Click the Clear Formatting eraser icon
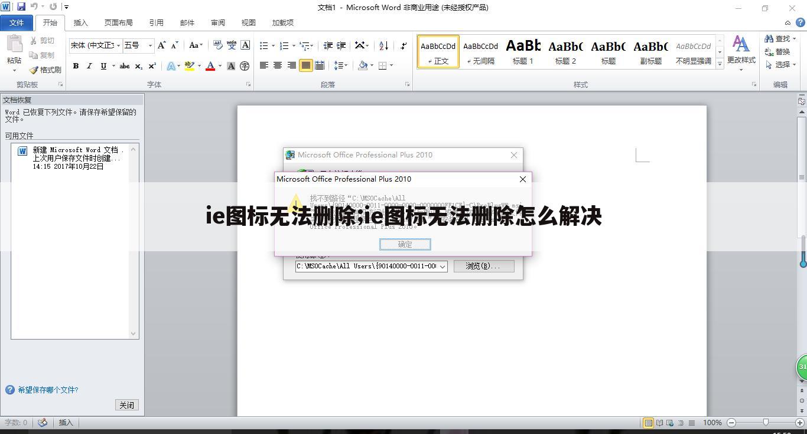The height and width of the screenshot is (434, 807). (x=217, y=45)
